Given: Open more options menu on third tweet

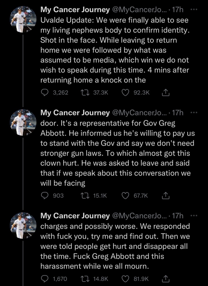Looking at the screenshot, I should point(194,216).
